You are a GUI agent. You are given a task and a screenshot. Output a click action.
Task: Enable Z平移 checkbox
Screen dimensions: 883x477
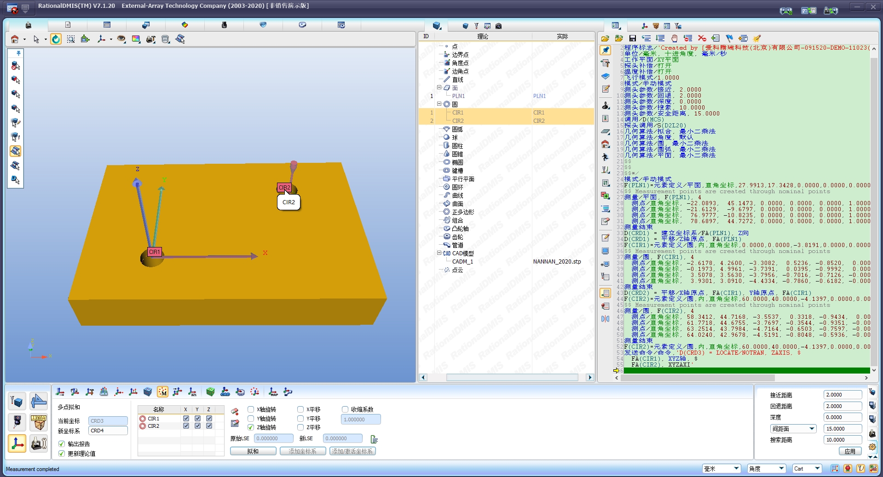point(300,427)
